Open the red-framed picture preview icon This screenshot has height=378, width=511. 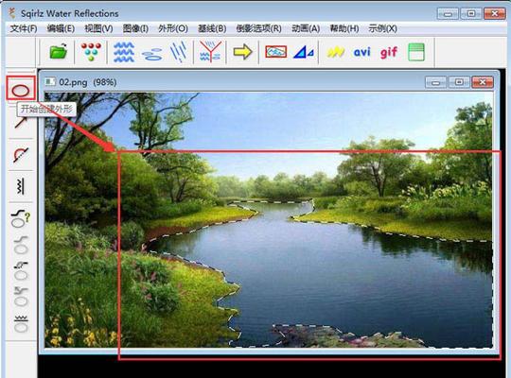point(275,51)
